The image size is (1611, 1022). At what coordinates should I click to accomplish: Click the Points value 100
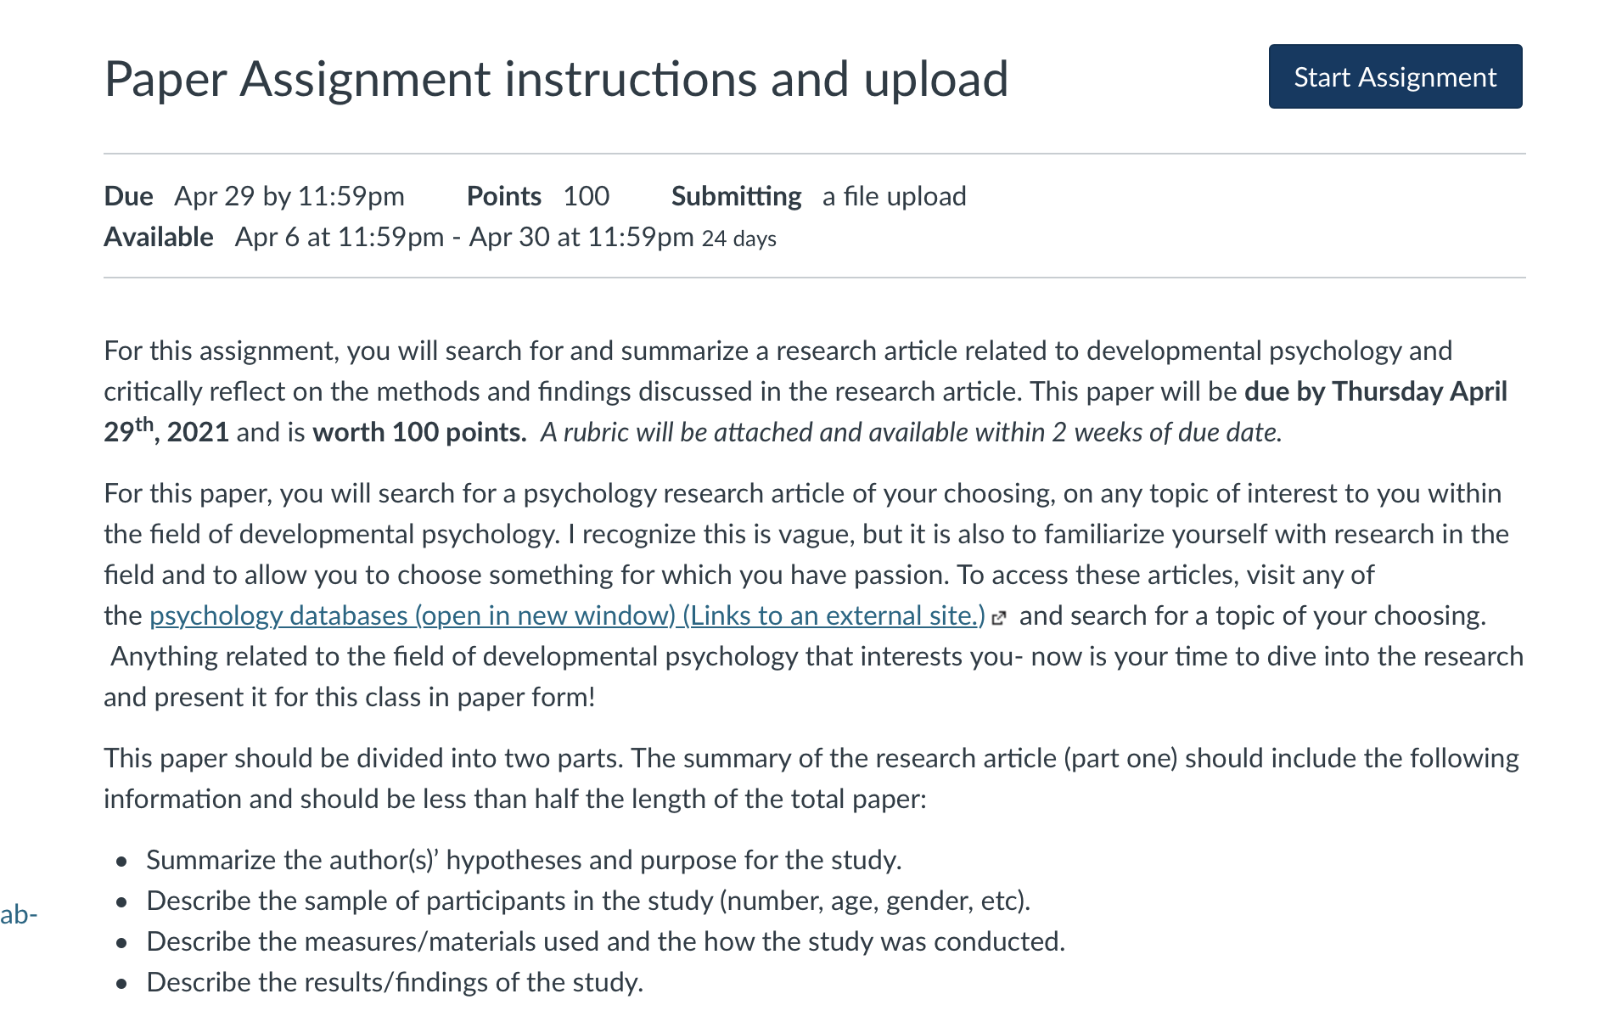586,196
